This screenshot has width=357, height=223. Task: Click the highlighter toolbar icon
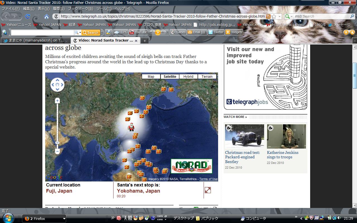pos(109,32)
